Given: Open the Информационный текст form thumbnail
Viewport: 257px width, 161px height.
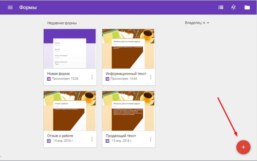Looking at the screenshot, I should 129,49.
